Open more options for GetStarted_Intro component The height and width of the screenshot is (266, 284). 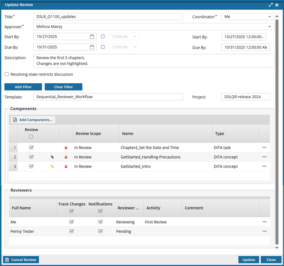(264, 167)
